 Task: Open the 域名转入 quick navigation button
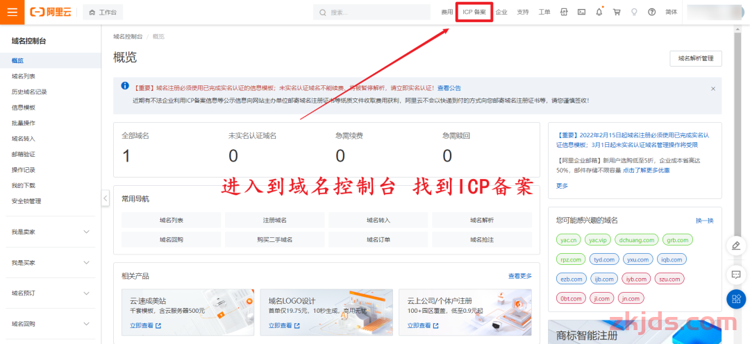pyautogui.click(x=378, y=221)
